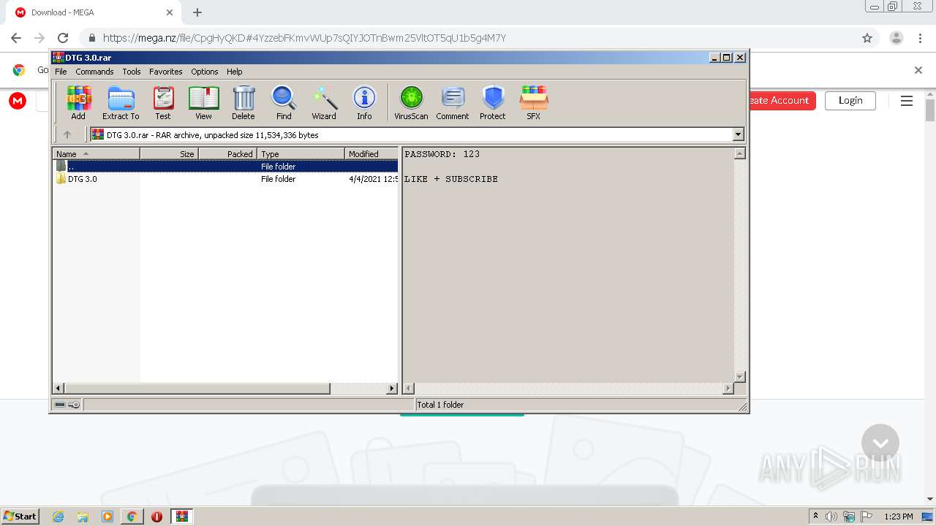Open the Find magnifier tool
This screenshot has height=526, width=936.
tap(284, 103)
